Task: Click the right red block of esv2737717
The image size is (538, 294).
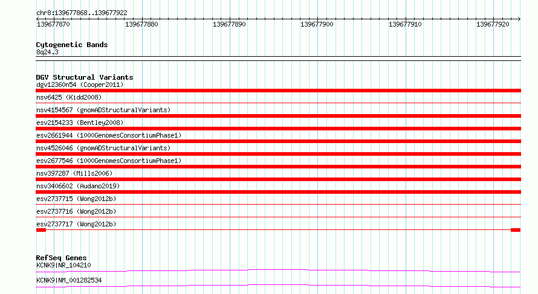Action: click(x=516, y=230)
